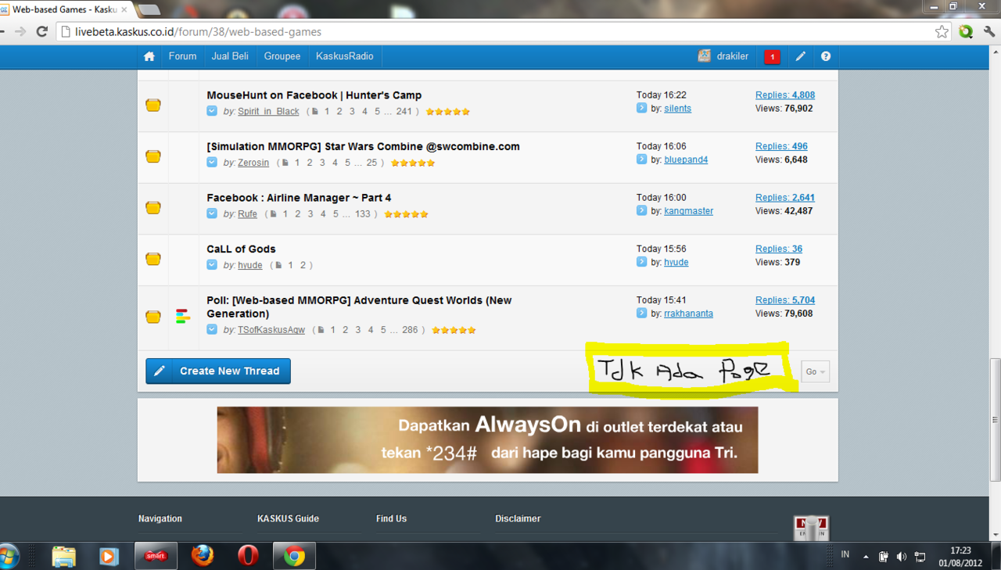Open Opera from the taskbar
This screenshot has width=1001, height=570.
pos(248,556)
